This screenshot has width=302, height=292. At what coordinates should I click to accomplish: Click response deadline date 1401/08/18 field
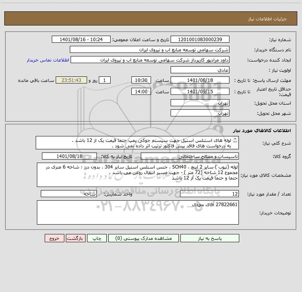pos(200,80)
